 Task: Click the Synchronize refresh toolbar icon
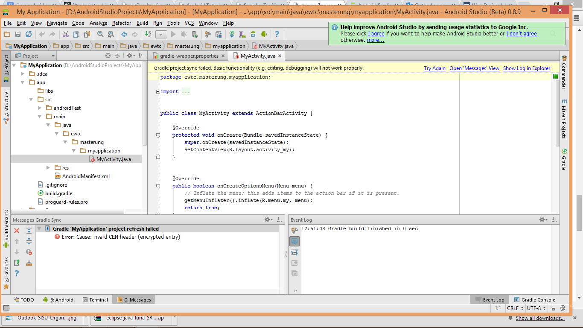click(x=29, y=34)
